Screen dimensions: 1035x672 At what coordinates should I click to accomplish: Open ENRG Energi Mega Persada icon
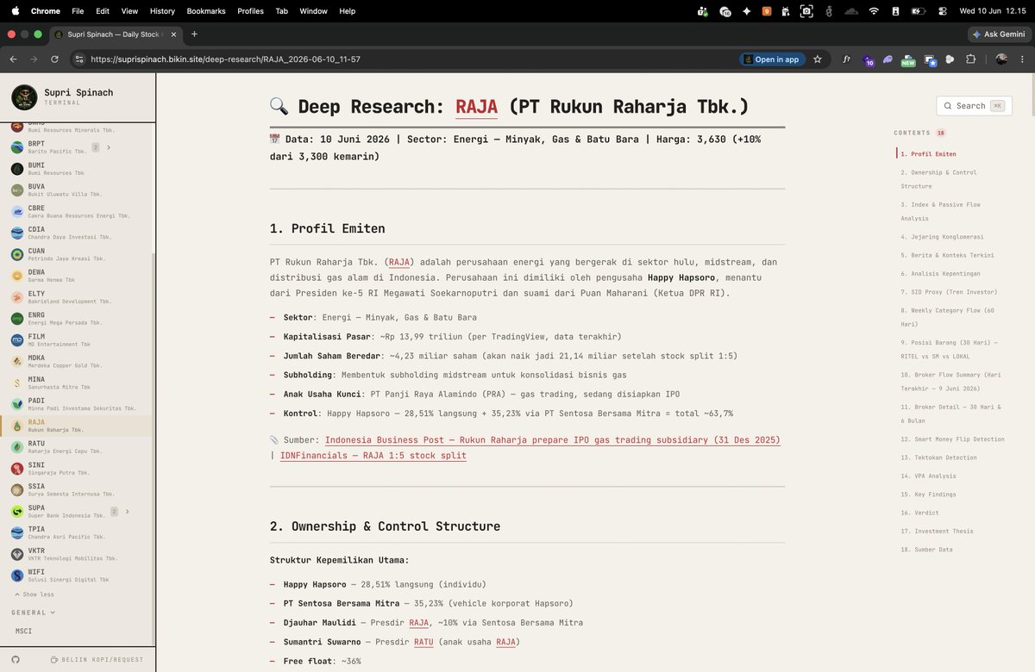click(x=17, y=319)
